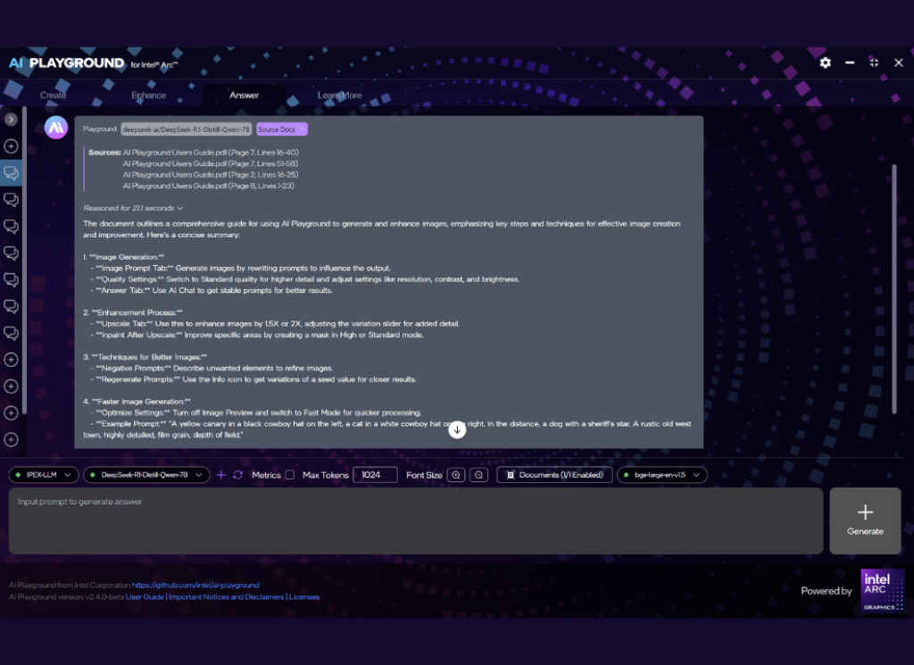Collapse the Source Docs expander
Image resolution: width=914 pixels, height=665 pixels.
click(x=281, y=129)
